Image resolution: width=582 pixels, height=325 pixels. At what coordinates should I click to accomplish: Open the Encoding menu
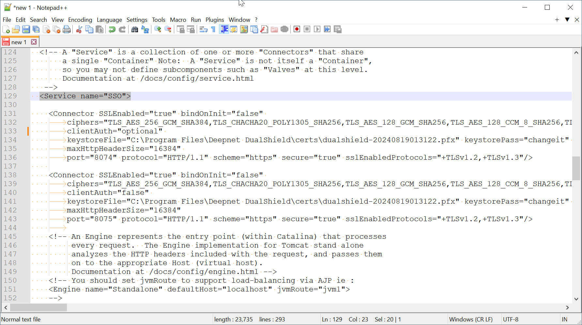coord(80,20)
